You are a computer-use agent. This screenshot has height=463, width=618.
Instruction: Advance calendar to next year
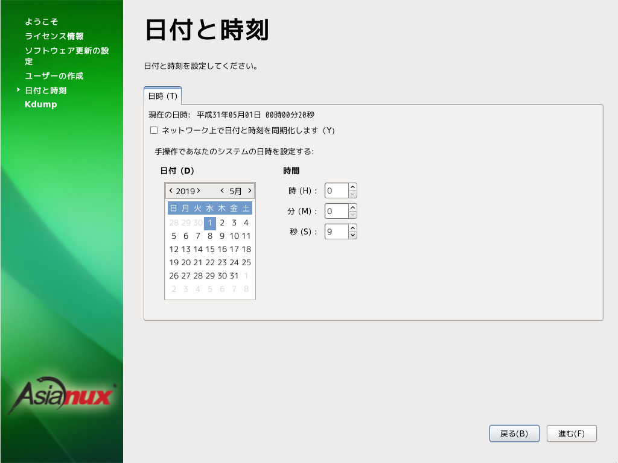pyautogui.click(x=199, y=191)
